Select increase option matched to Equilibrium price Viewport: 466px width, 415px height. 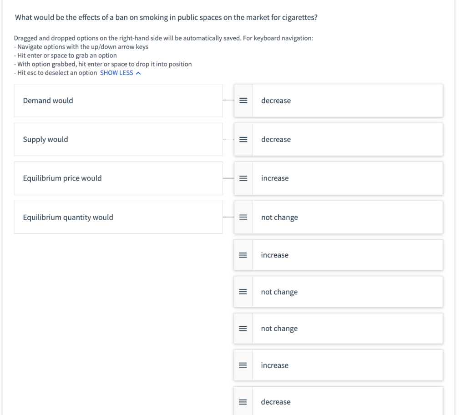click(346, 178)
